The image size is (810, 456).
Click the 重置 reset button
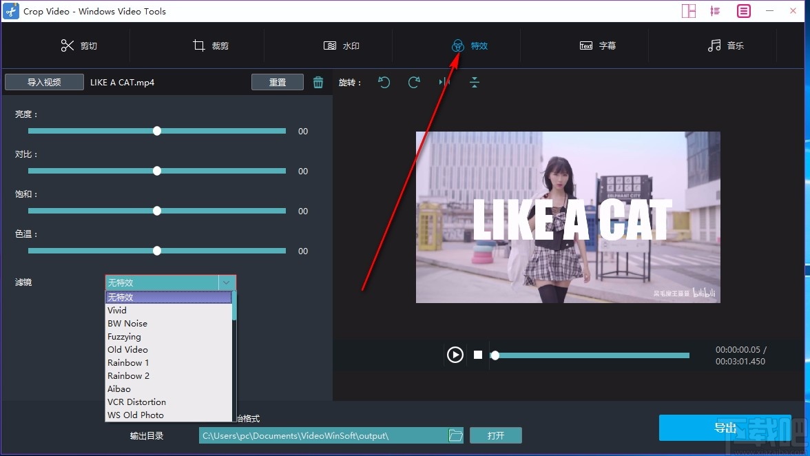coord(278,81)
